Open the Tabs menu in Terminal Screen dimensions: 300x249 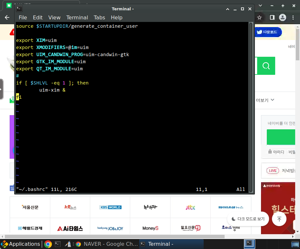click(x=99, y=17)
